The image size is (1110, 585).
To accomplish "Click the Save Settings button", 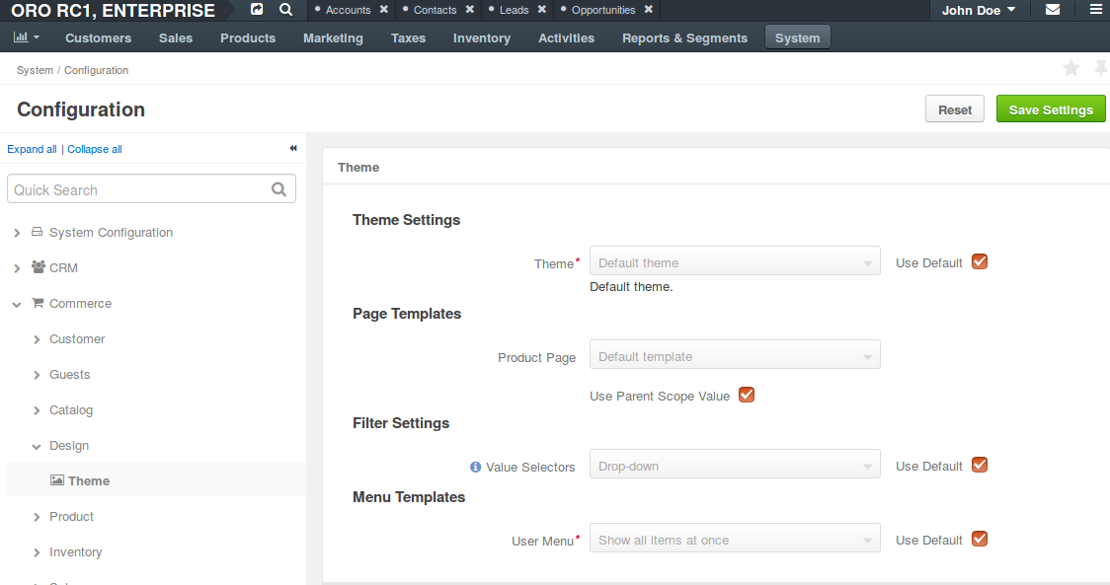I will coord(1051,109).
